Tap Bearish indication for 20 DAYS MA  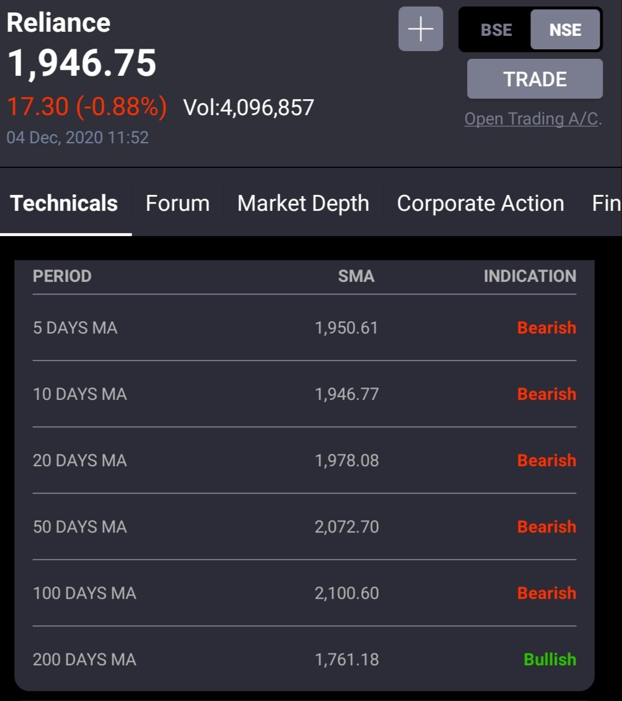coord(546,460)
